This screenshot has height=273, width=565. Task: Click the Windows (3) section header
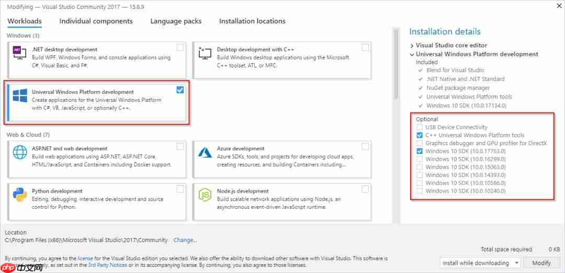pos(22,35)
